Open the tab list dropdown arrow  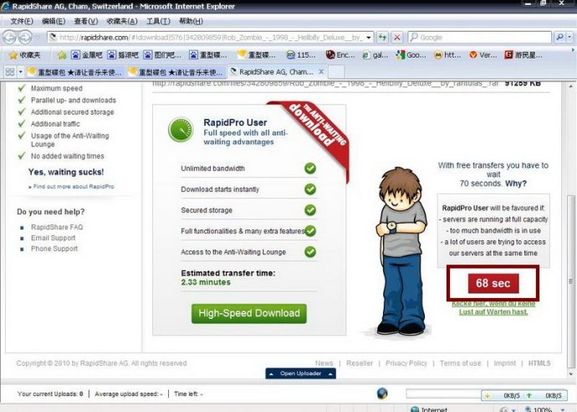click(21, 72)
